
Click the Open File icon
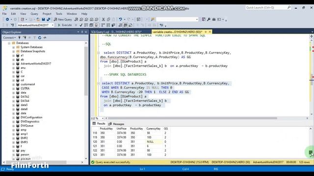coord(38,20)
